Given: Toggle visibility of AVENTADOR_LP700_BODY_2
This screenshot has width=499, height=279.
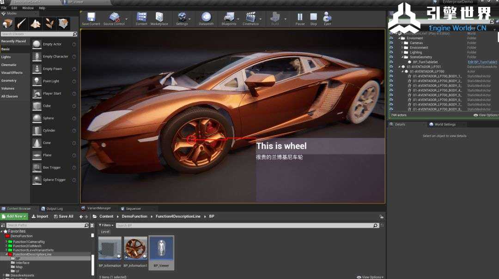Looking at the screenshot, I should click(x=391, y=81).
